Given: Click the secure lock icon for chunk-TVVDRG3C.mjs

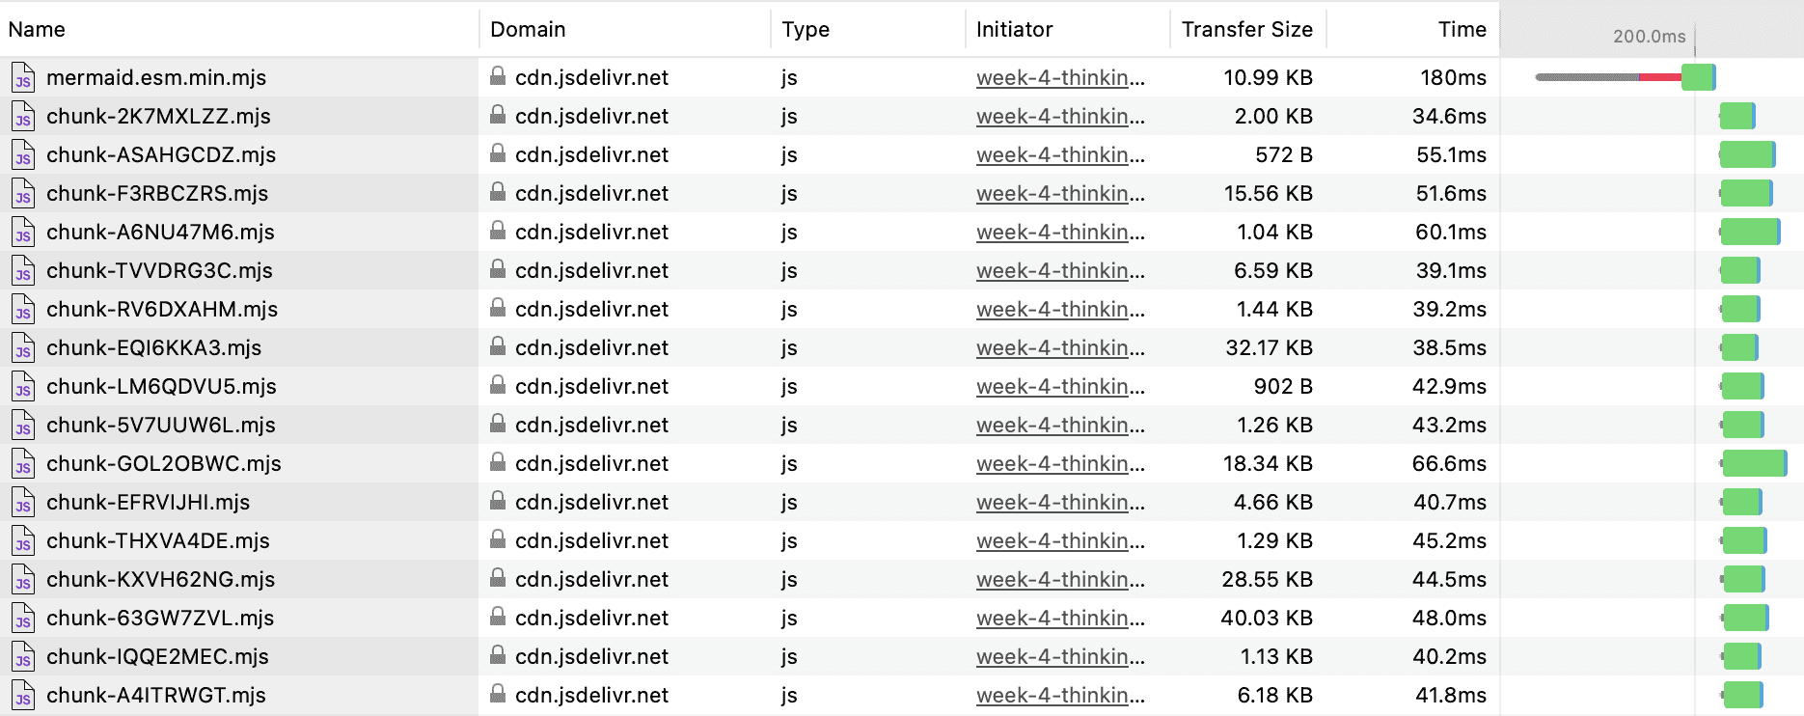Looking at the screenshot, I should click(x=498, y=269).
